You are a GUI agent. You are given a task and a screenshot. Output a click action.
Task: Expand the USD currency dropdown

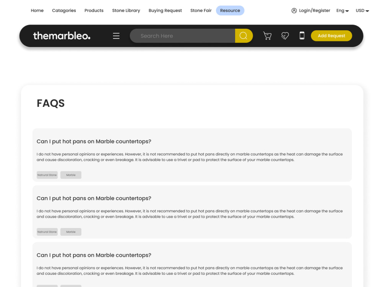click(362, 10)
